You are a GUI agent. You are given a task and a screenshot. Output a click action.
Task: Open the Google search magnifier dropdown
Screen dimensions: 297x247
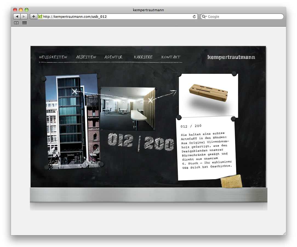tap(204, 16)
